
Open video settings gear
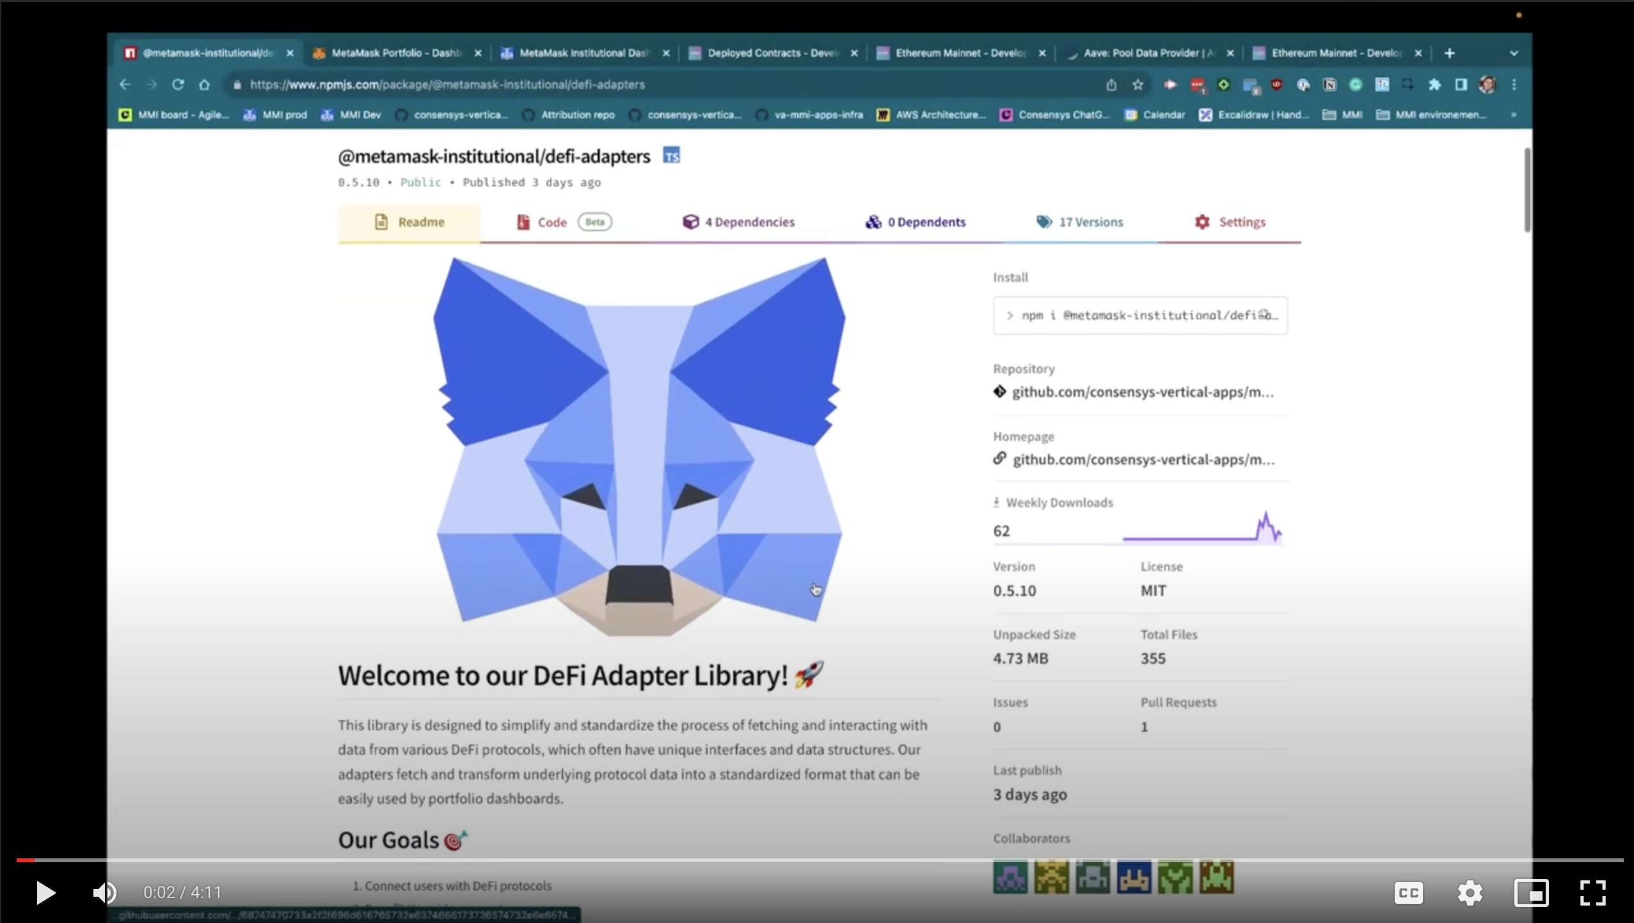(x=1470, y=892)
